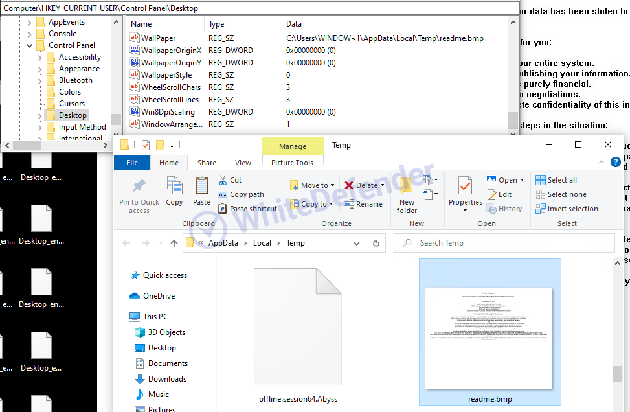The image size is (630, 412).
Task: Click the History icon
Action: (492, 209)
